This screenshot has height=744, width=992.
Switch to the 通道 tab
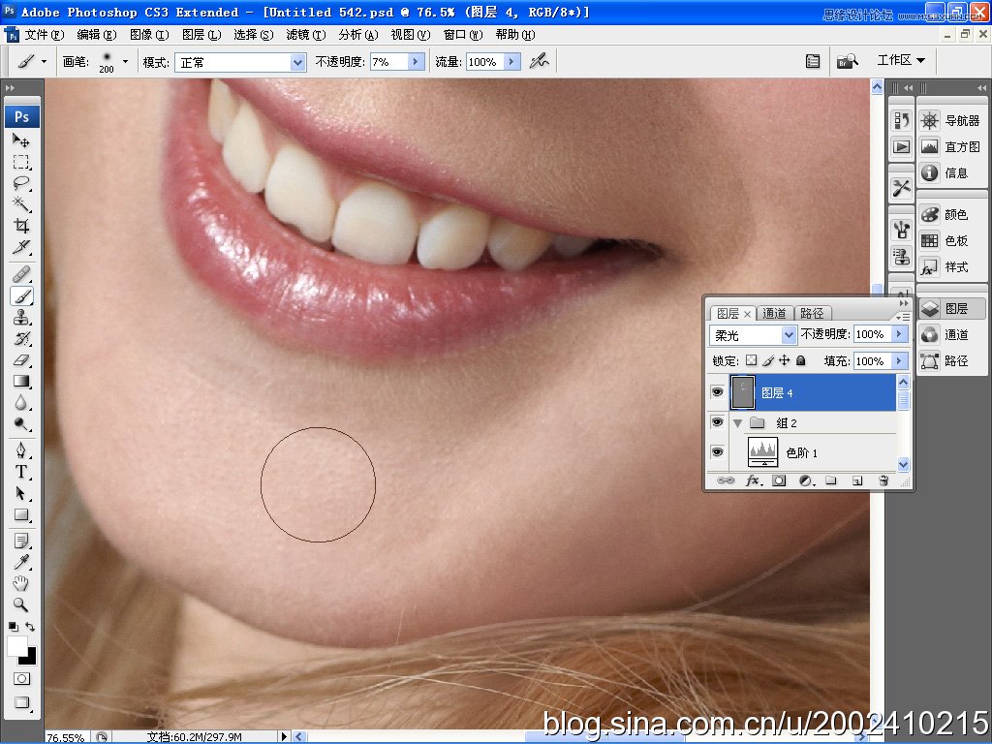(x=774, y=313)
